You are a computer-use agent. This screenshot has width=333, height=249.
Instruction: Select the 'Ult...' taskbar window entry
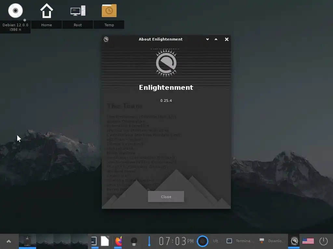click(217, 241)
